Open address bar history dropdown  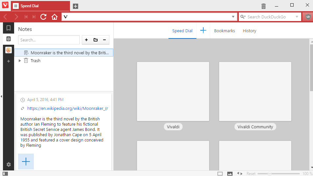(x=233, y=17)
